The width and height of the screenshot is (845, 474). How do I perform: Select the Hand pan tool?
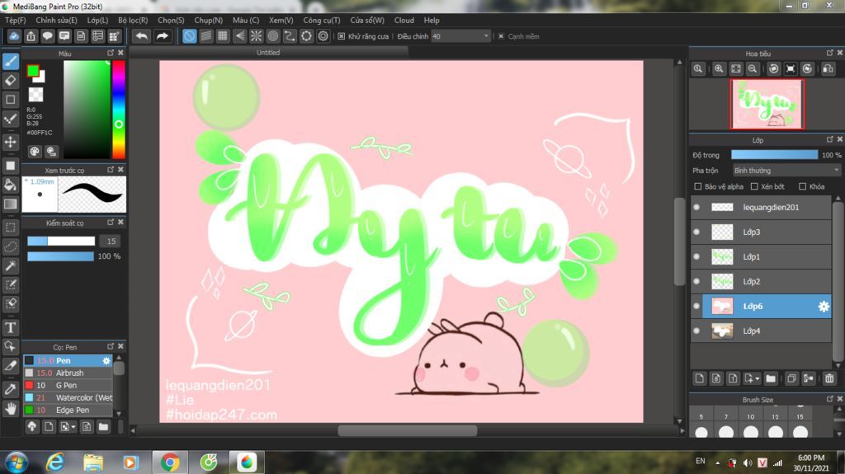[10, 409]
